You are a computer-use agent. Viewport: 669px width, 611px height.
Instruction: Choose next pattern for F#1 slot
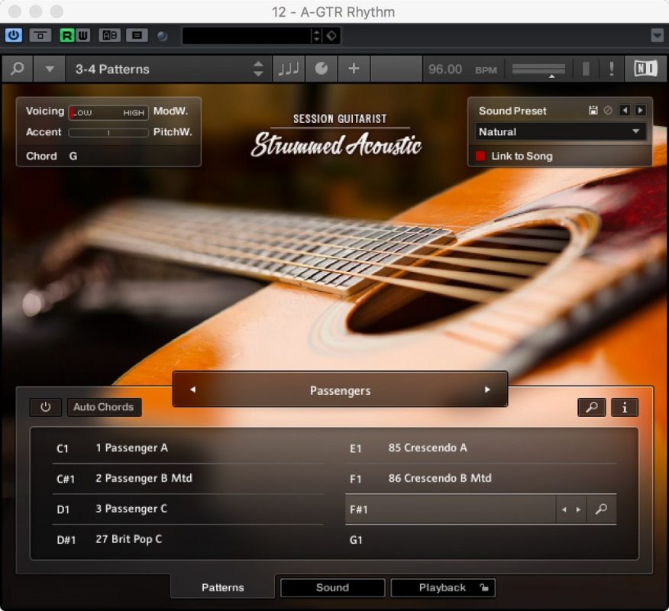pos(579,509)
